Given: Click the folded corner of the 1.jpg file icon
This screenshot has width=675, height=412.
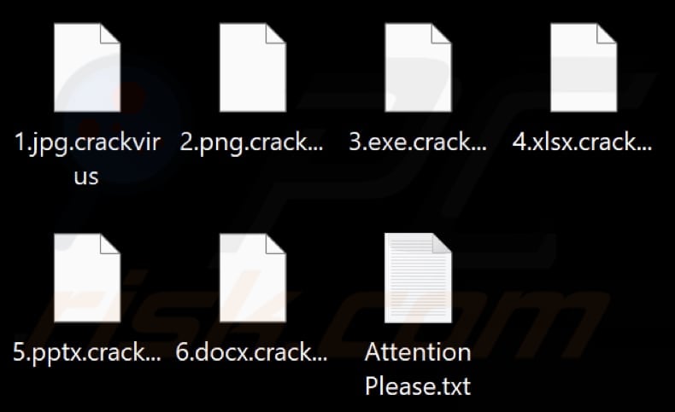Looking at the screenshot, I should [110, 33].
